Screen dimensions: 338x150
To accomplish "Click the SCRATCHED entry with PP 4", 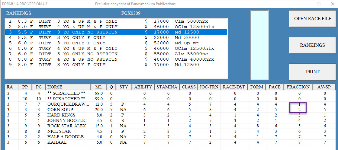I will pos(66,94).
